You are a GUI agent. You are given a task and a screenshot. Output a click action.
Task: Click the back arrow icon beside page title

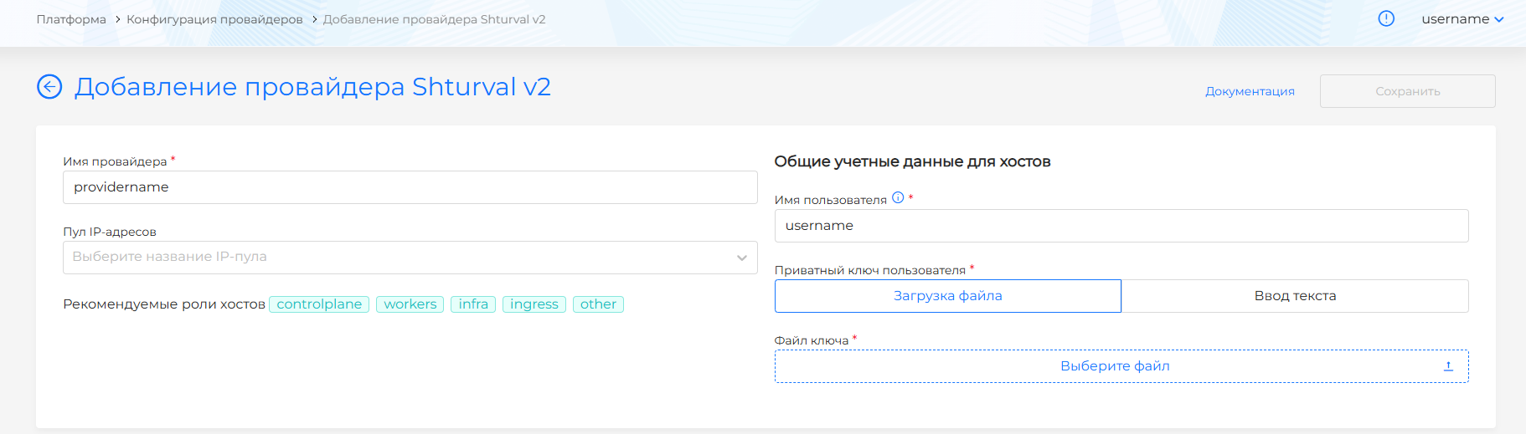point(49,87)
